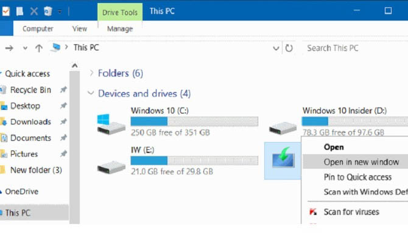Click the red Kaspersky icon beside Scan for viruses
The height and width of the screenshot is (244, 408).
tap(313, 212)
